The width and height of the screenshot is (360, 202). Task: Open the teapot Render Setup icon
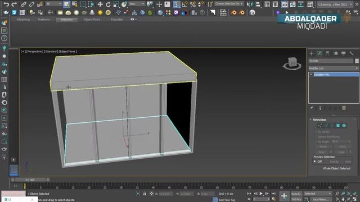(x=6, y=12)
